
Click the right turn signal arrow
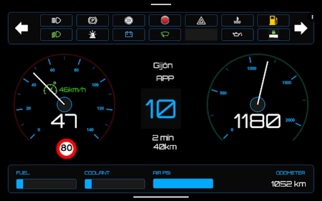click(300, 28)
